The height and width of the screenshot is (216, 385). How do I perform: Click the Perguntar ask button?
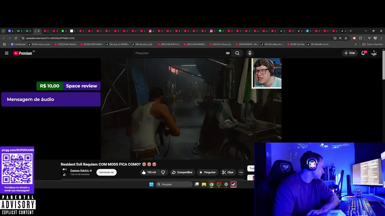pos(207,172)
